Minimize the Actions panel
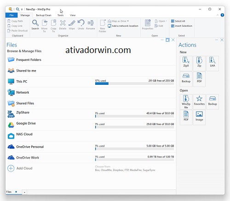230x201 pixels. tap(217, 40)
